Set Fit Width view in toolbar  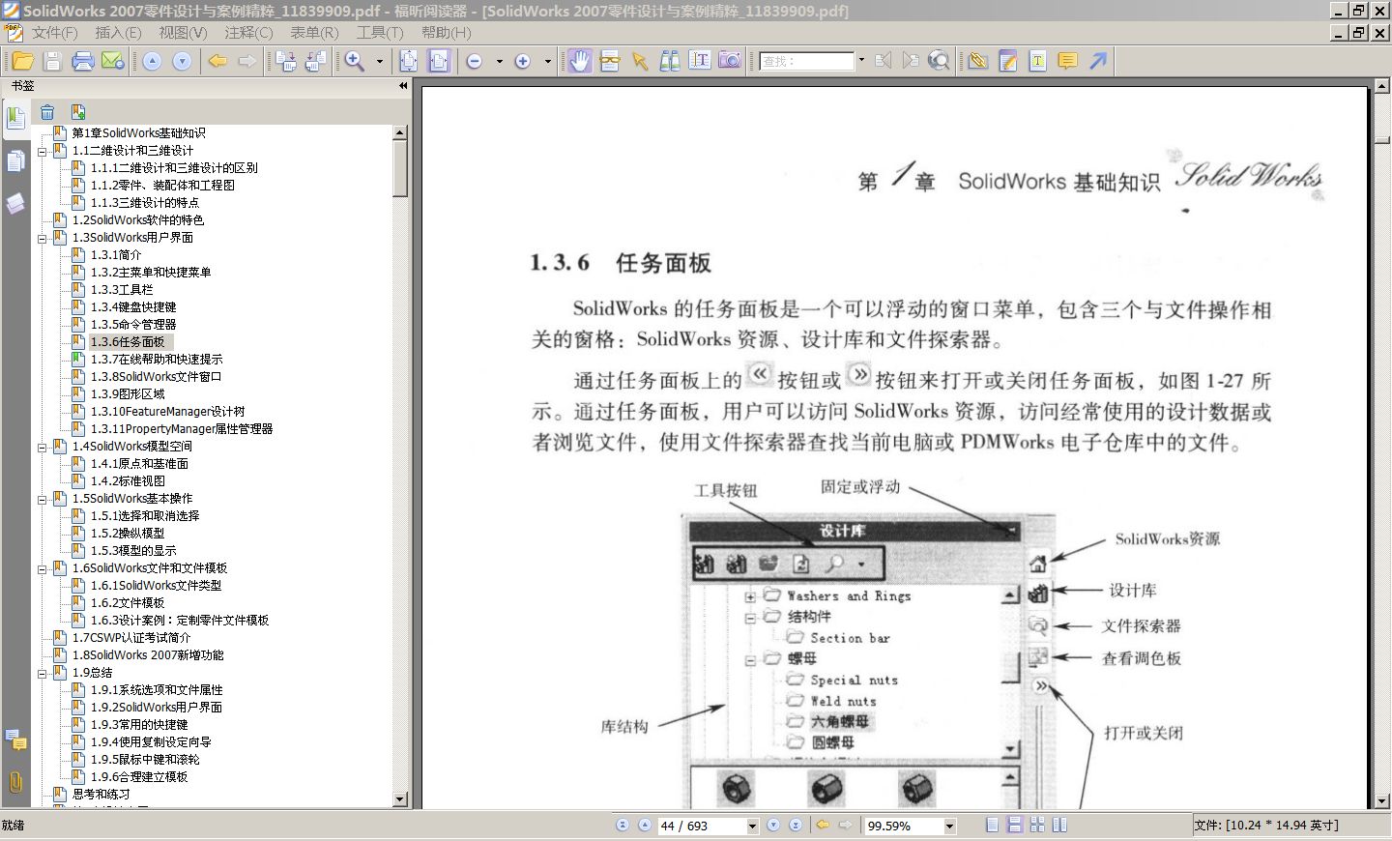(x=439, y=61)
